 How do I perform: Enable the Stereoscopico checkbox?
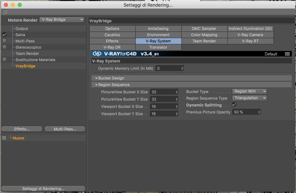[5, 47]
